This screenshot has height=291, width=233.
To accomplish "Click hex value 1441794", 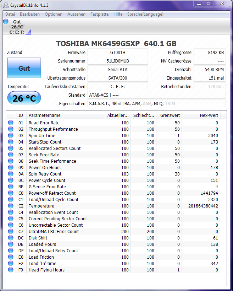I will [x=209, y=193].
